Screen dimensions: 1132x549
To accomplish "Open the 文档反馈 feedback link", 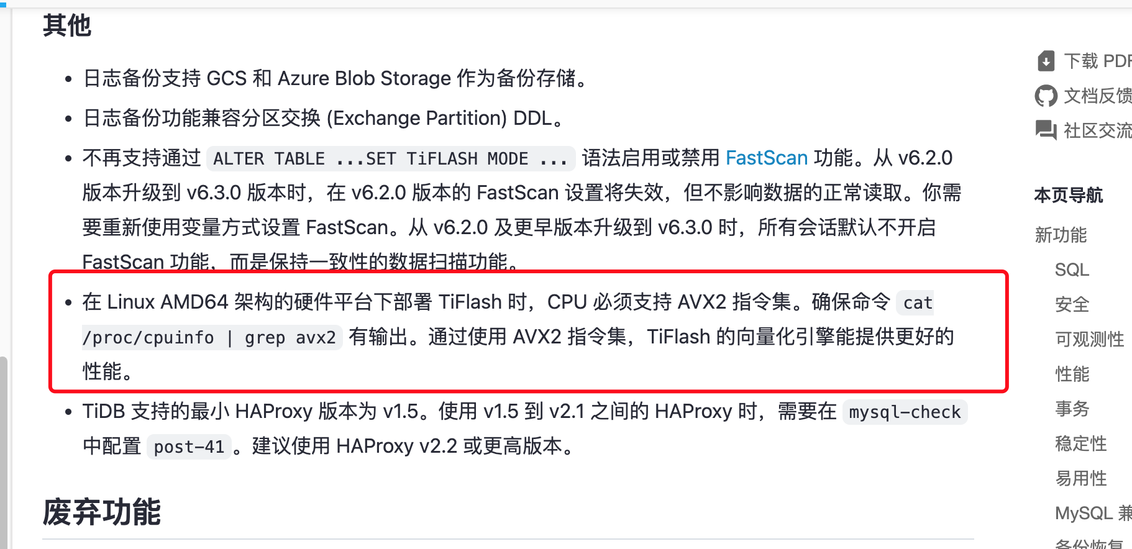I will point(1097,96).
